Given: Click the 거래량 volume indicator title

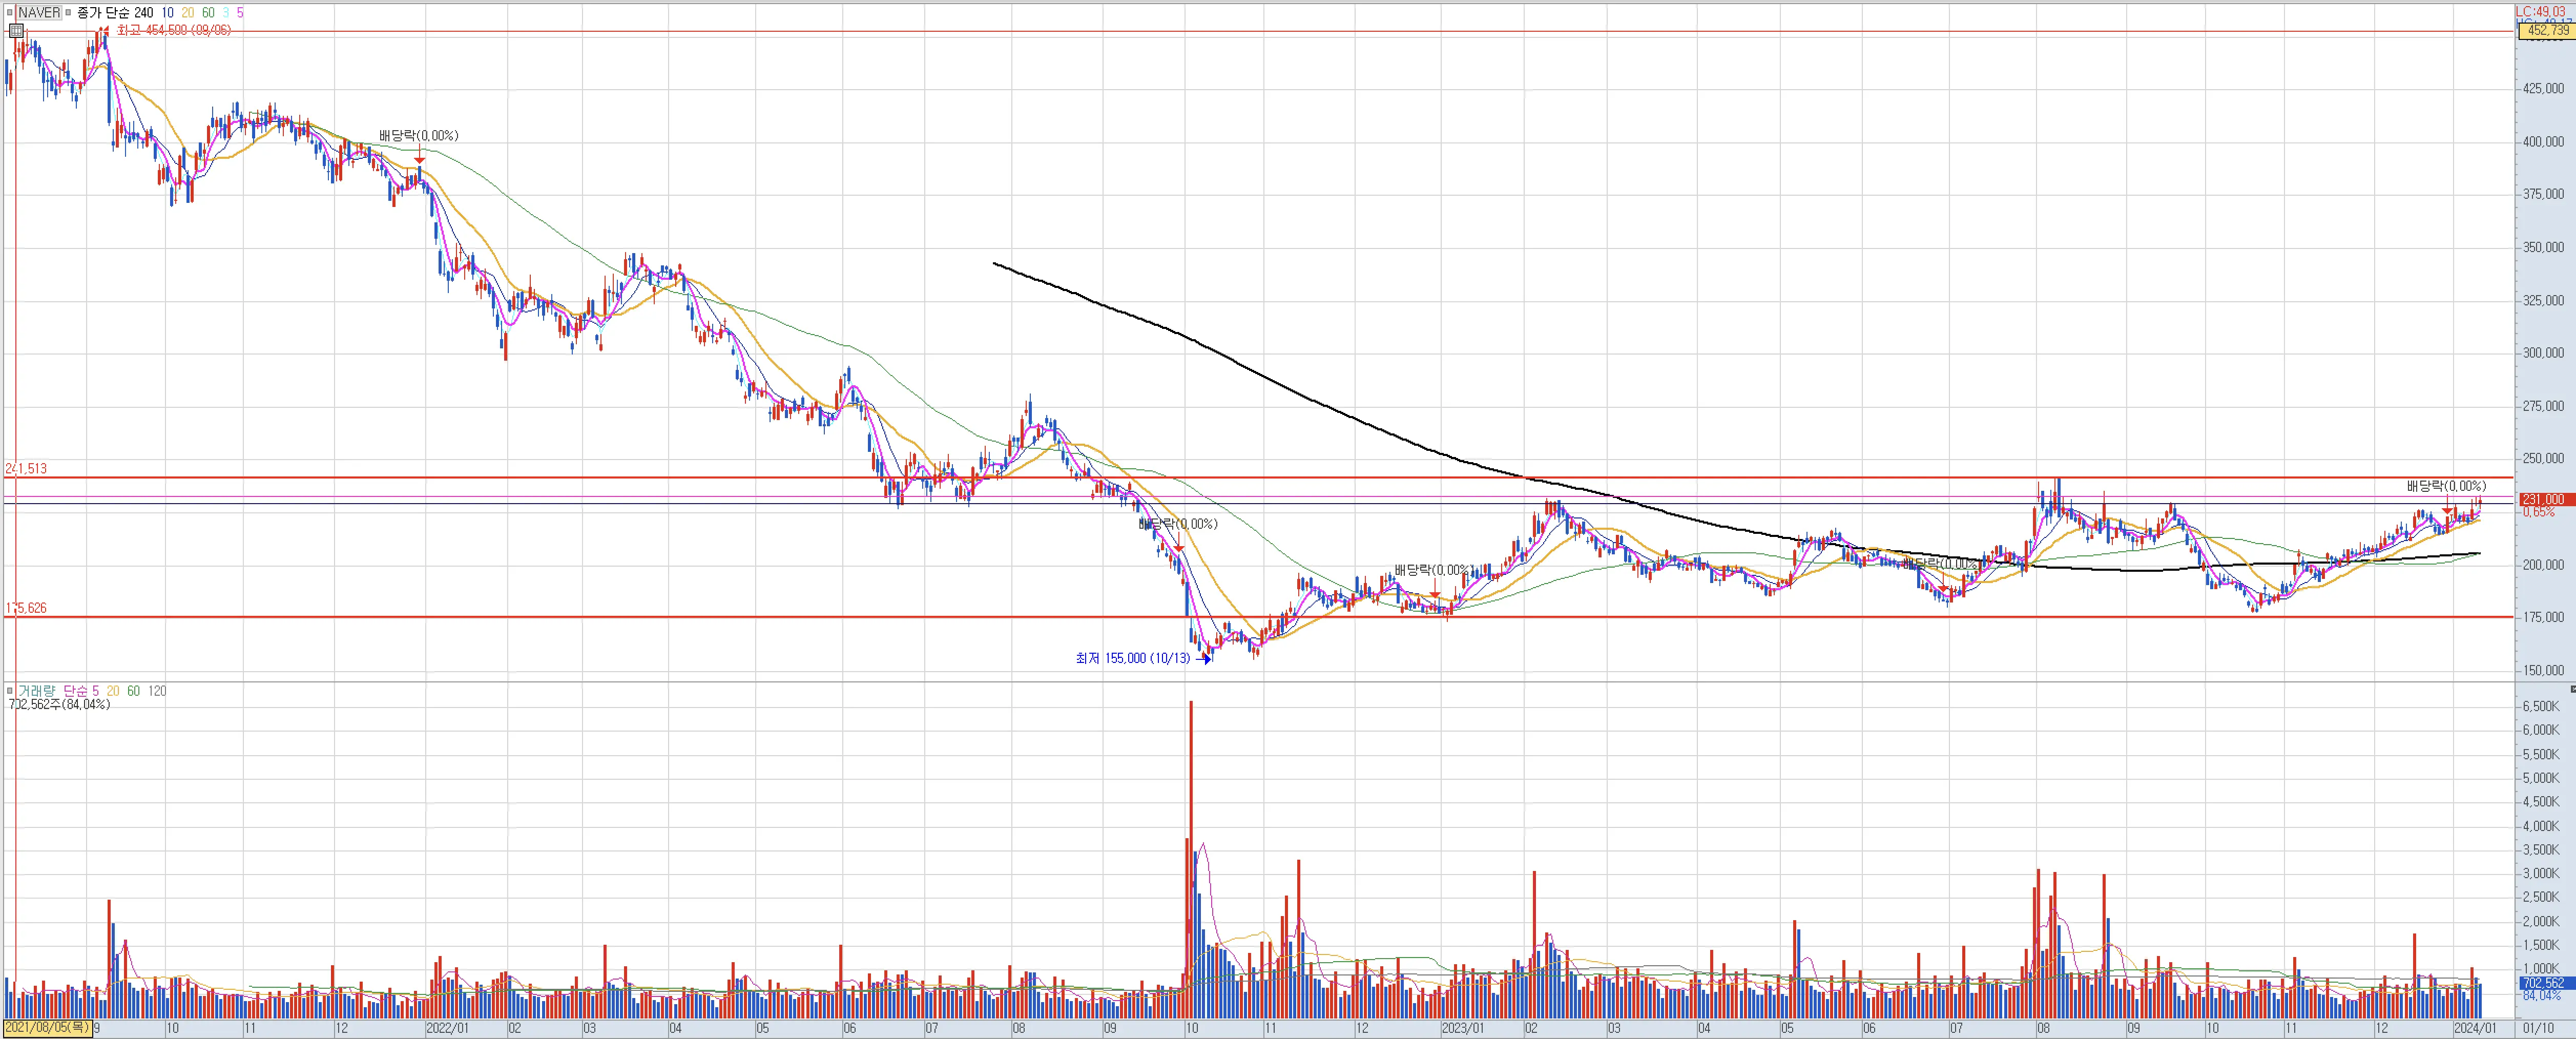Looking at the screenshot, I should coord(37,691).
